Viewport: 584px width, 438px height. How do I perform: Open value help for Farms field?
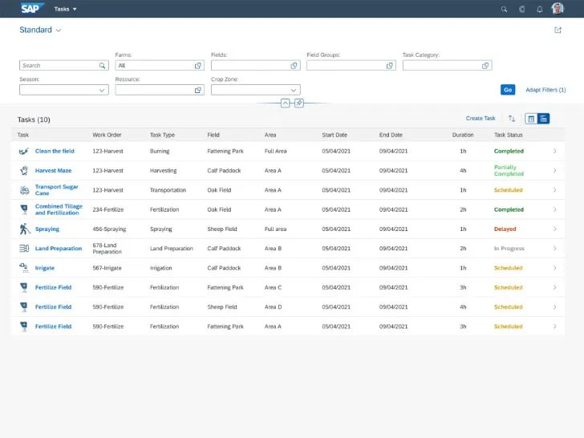coord(198,66)
